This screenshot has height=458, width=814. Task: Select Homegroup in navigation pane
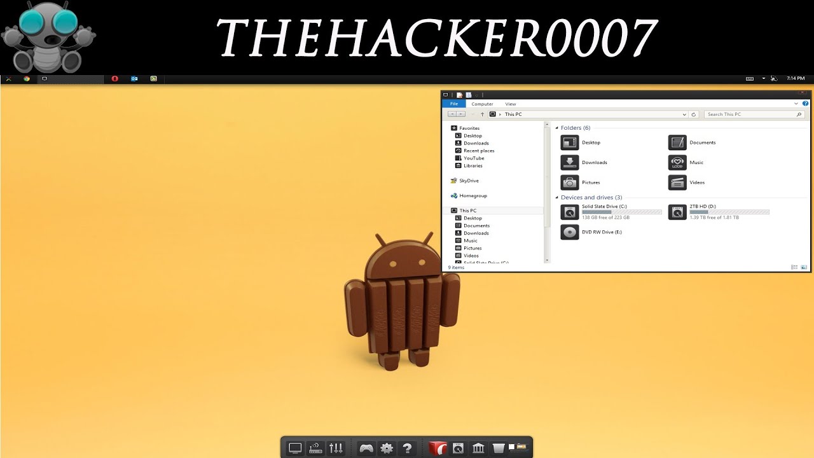pyautogui.click(x=469, y=196)
